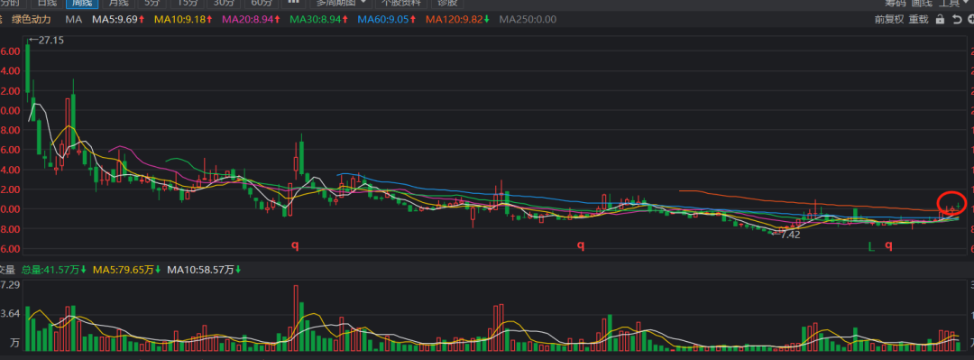
Task: Open the grid layout icon after 60分
Action: click(293, 3)
